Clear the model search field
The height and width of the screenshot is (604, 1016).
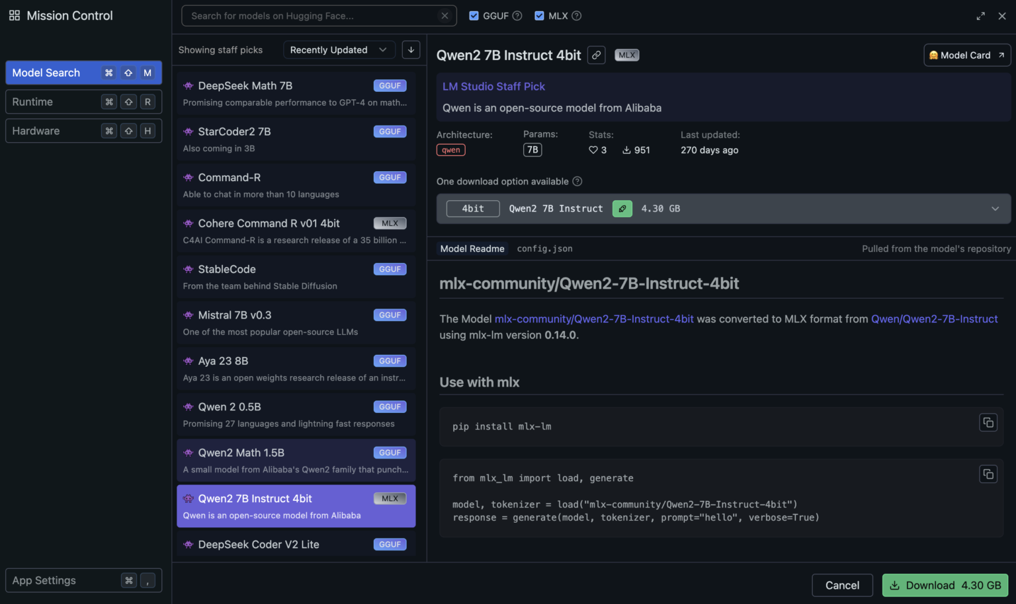[444, 15]
